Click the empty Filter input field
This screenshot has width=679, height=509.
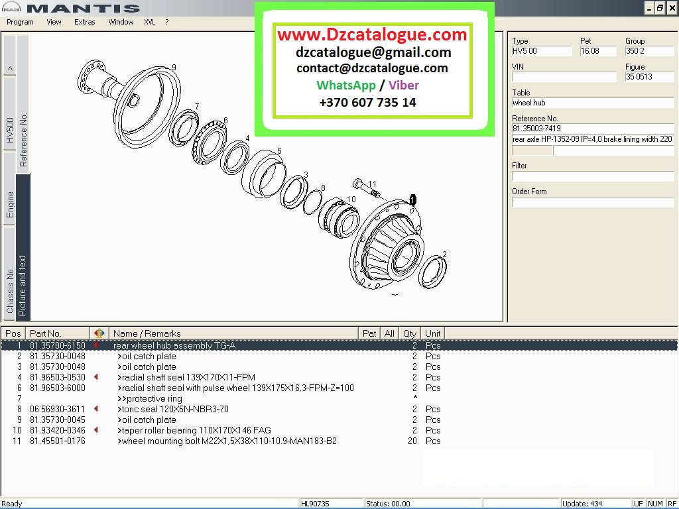(x=593, y=176)
